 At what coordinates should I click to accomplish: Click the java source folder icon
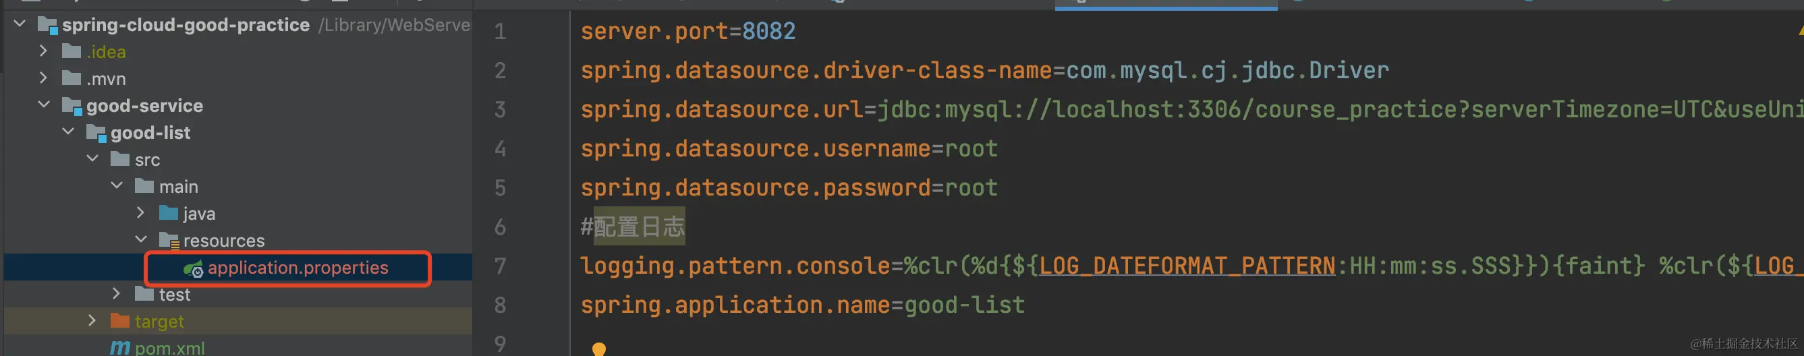point(168,212)
